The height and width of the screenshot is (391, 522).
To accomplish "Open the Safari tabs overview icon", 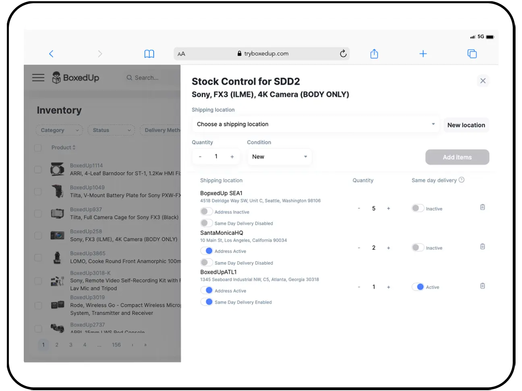I will 472,54.
